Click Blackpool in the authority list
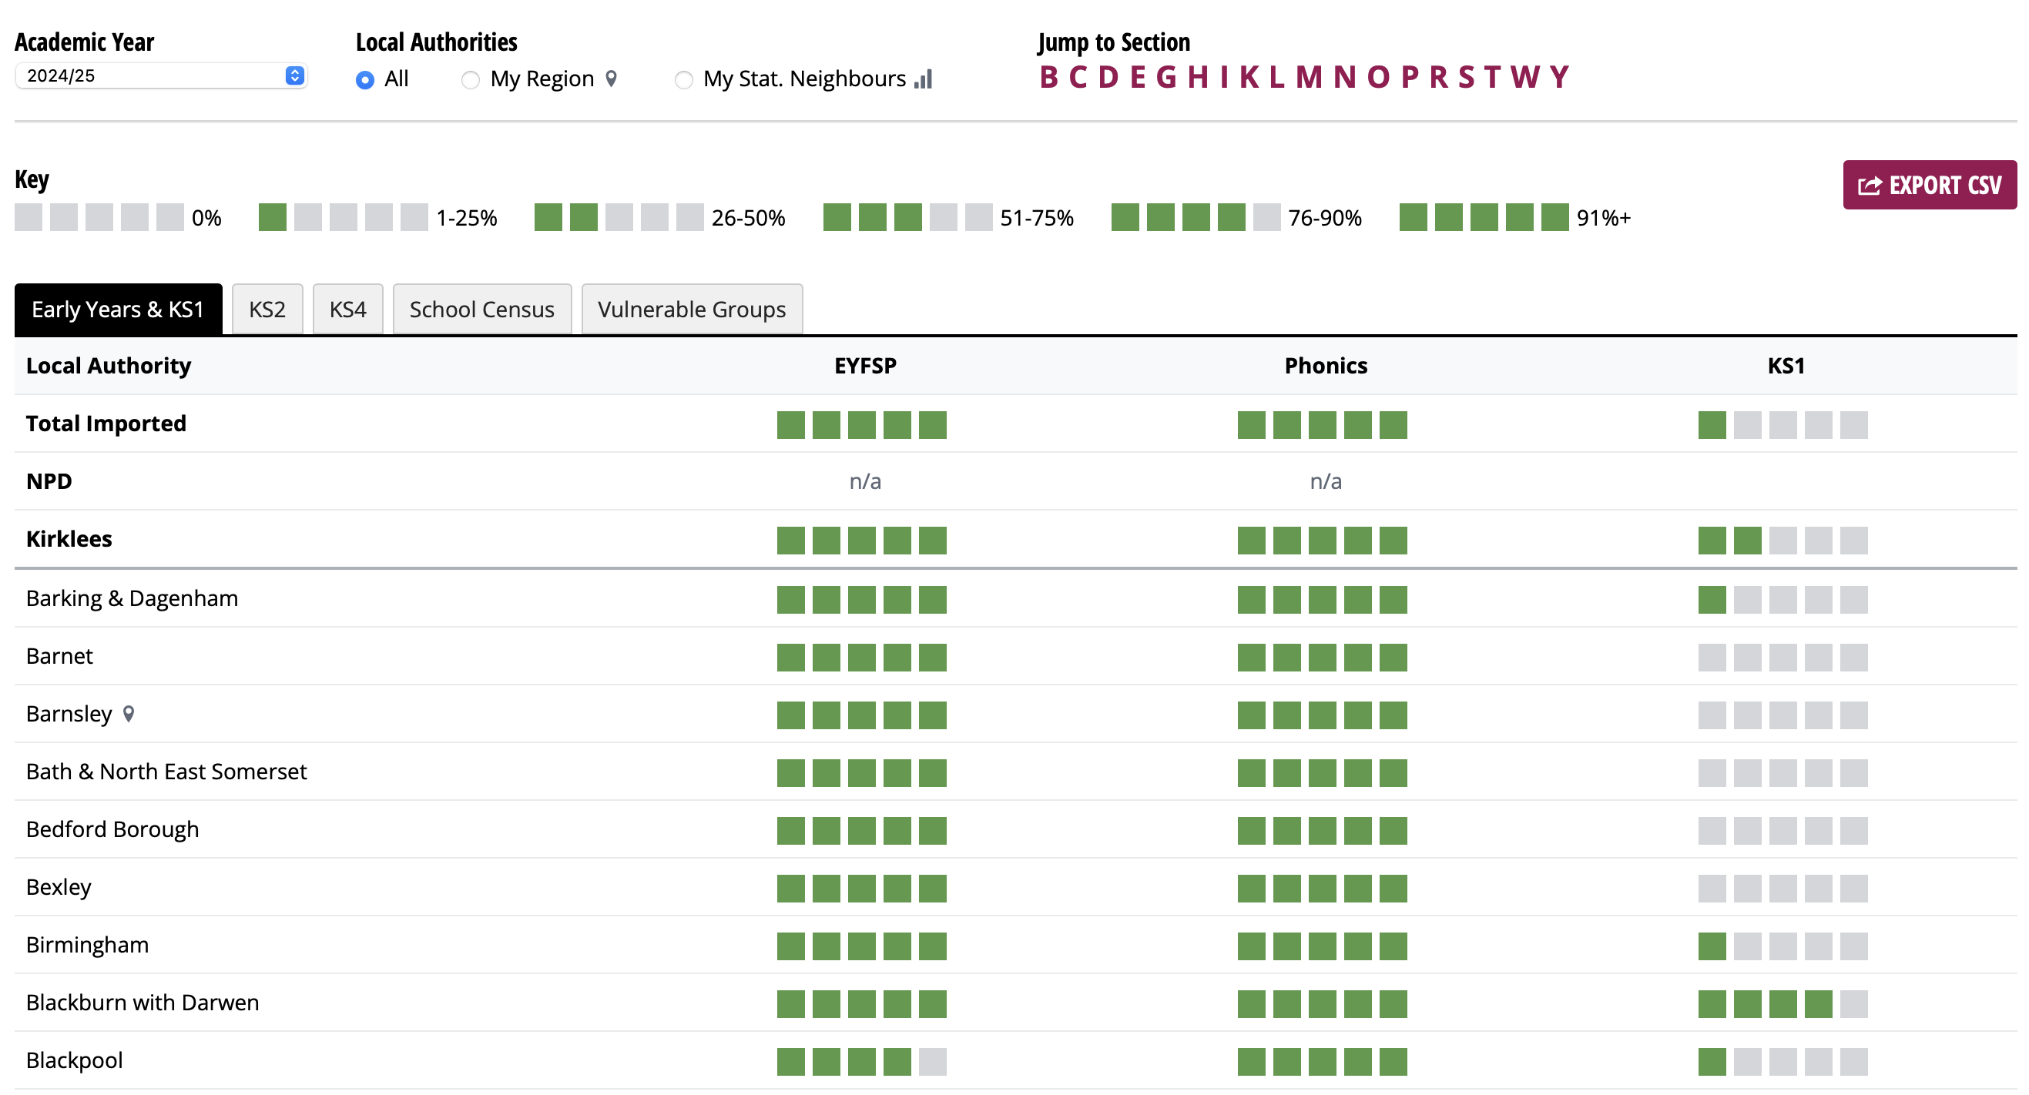This screenshot has width=2029, height=1095. click(x=75, y=1060)
